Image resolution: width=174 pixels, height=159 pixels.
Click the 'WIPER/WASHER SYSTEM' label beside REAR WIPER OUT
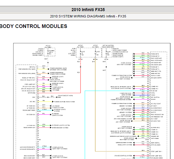tap(60, 128)
